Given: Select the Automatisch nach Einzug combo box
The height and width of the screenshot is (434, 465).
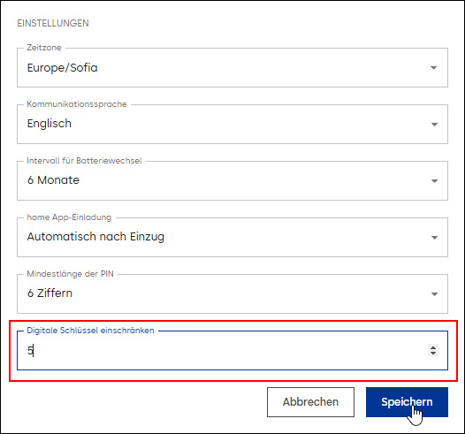Looking at the screenshot, I should click(x=232, y=238).
